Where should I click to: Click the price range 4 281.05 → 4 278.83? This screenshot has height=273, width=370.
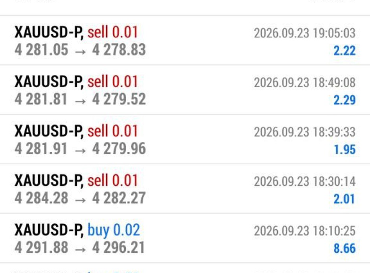(x=80, y=50)
